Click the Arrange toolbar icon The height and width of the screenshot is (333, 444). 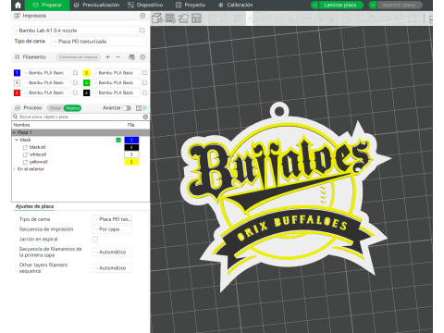click(x=196, y=18)
